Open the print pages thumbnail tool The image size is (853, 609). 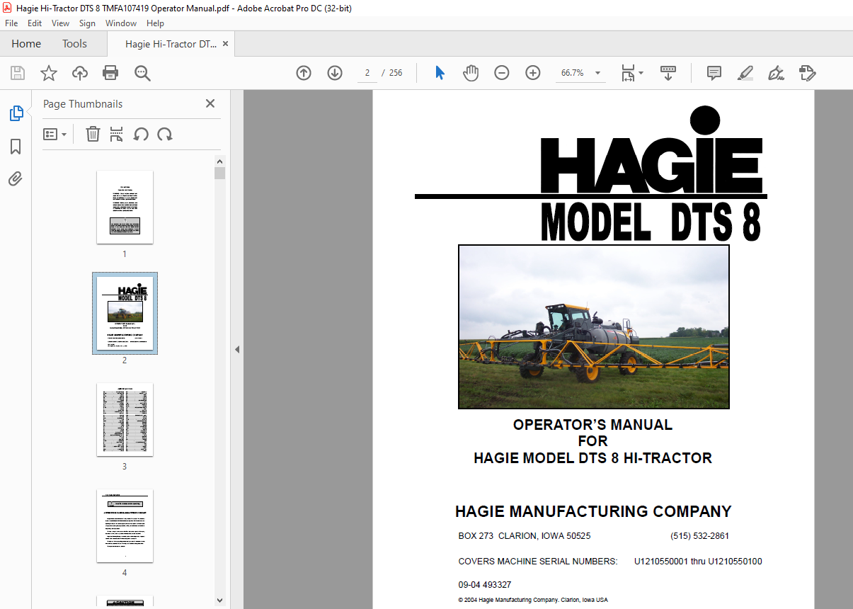pyautogui.click(x=117, y=134)
